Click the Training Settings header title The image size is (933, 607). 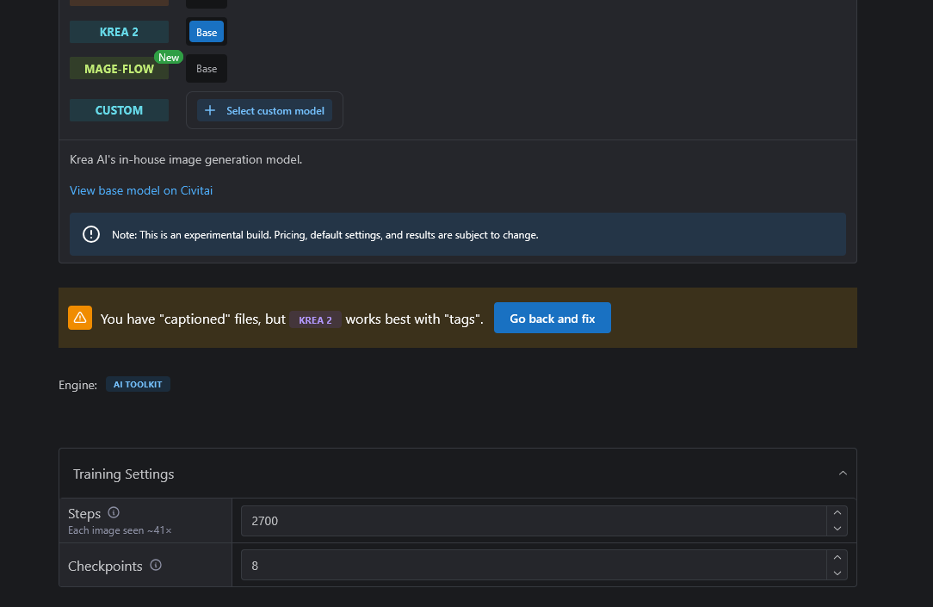124,474
